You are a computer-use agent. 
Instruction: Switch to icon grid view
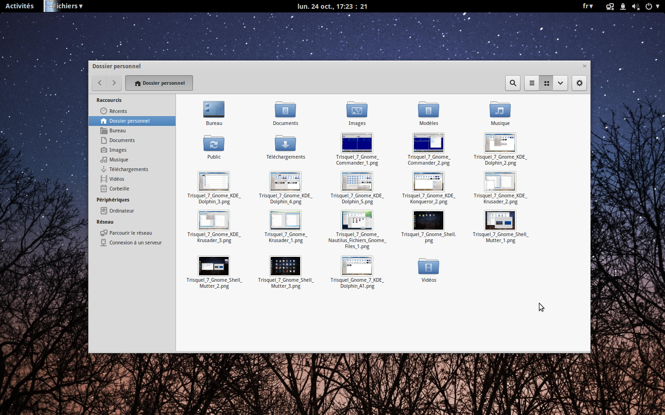pyautogui.click(x=546, y=83)
